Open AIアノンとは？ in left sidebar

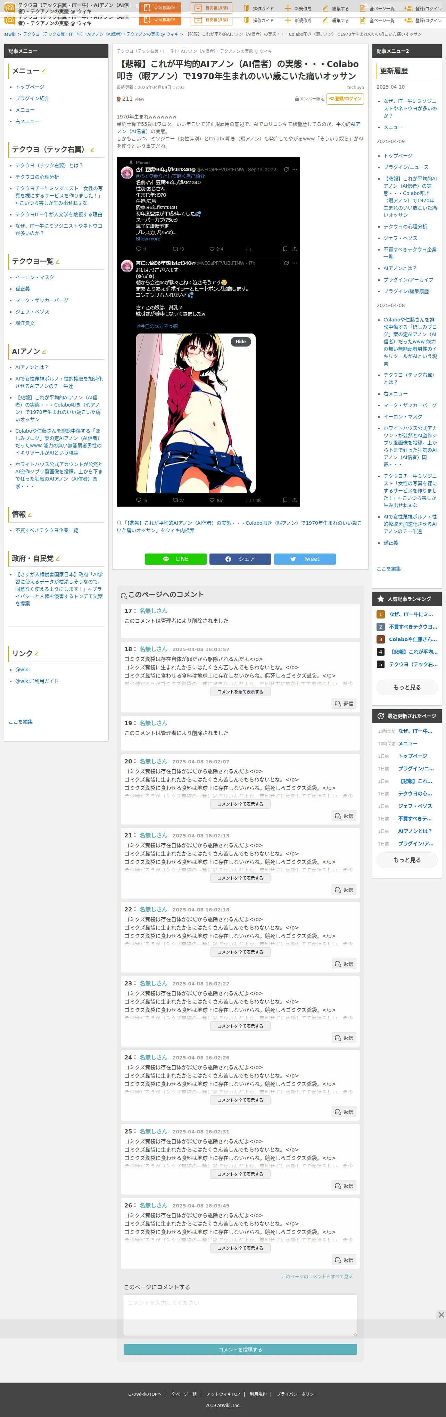31,367
